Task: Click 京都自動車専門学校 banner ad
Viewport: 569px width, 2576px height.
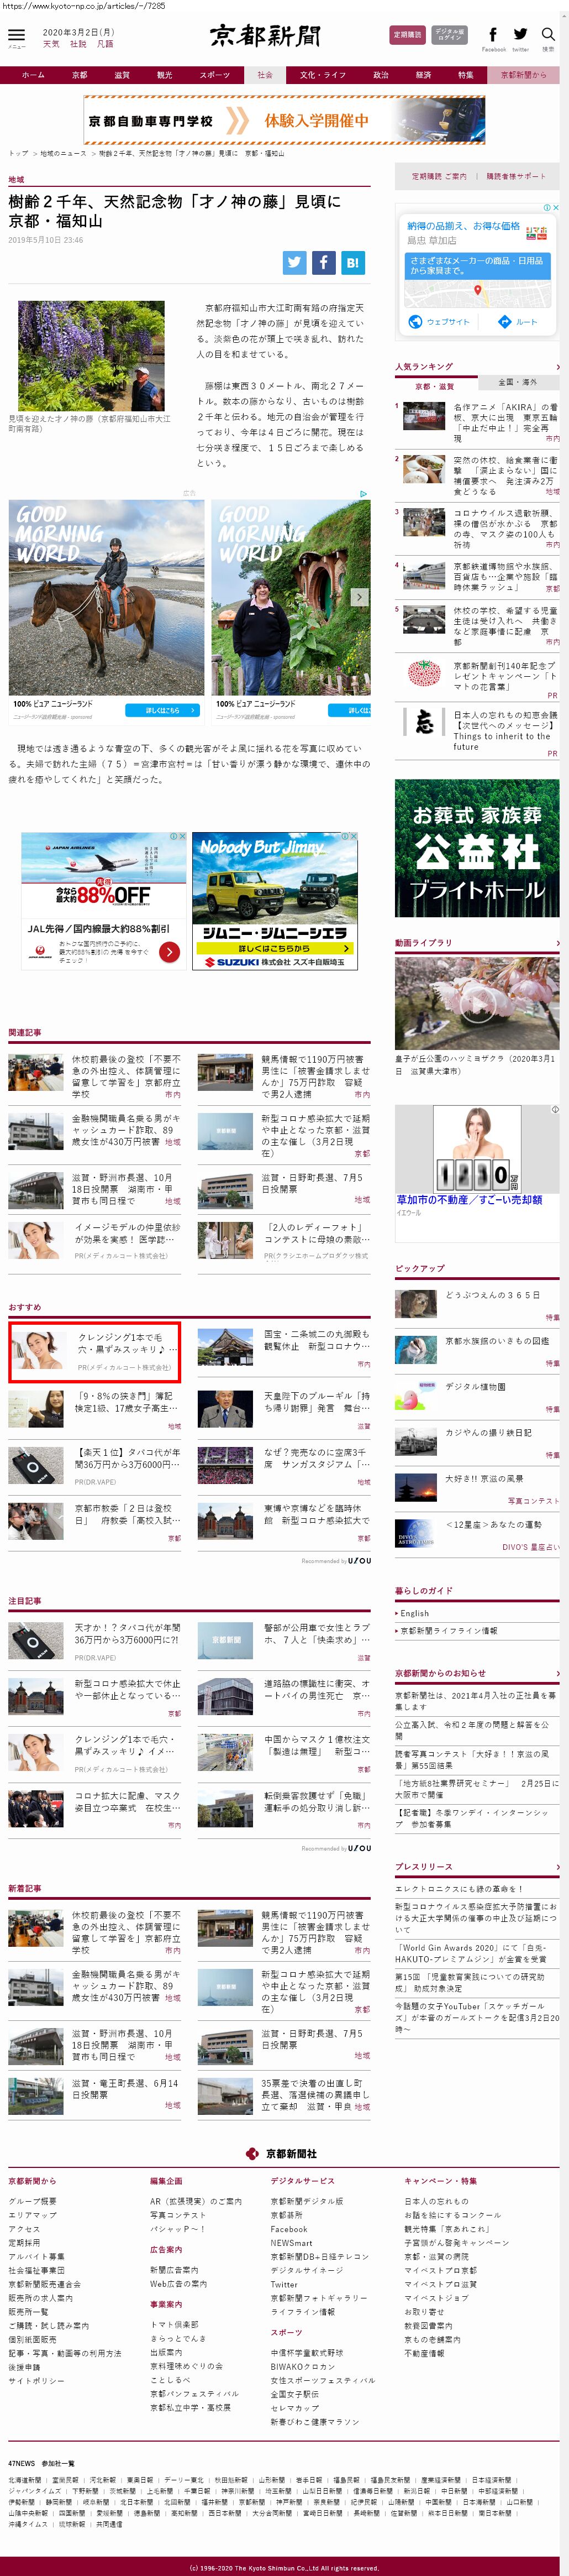Action: click(284, 120)
